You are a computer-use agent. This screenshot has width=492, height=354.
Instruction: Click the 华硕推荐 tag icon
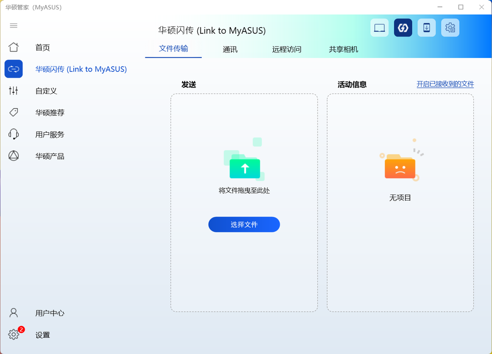click(14, 113)
